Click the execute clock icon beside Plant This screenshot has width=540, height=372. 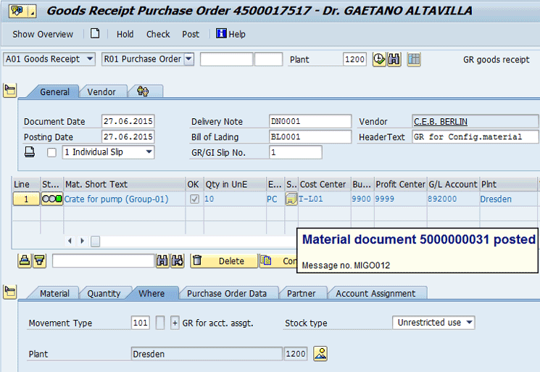coord(379,59)
